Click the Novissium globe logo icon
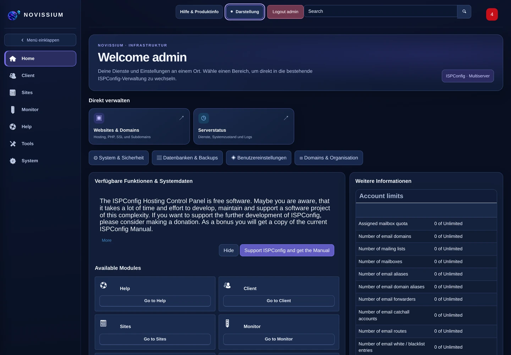This screenshot has height=355, width=511. (14, 15)
